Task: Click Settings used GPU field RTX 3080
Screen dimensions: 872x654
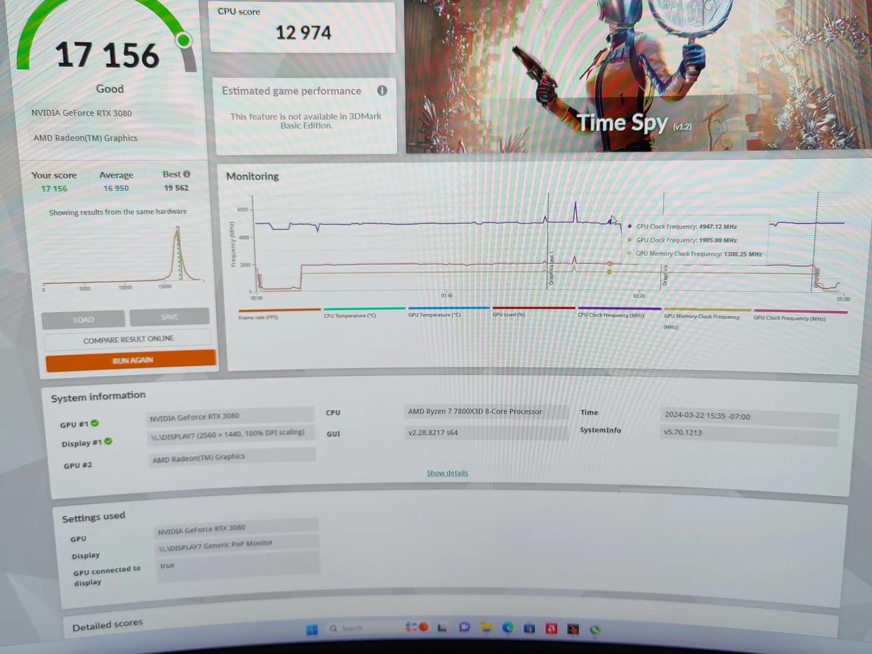Action: 236,528
